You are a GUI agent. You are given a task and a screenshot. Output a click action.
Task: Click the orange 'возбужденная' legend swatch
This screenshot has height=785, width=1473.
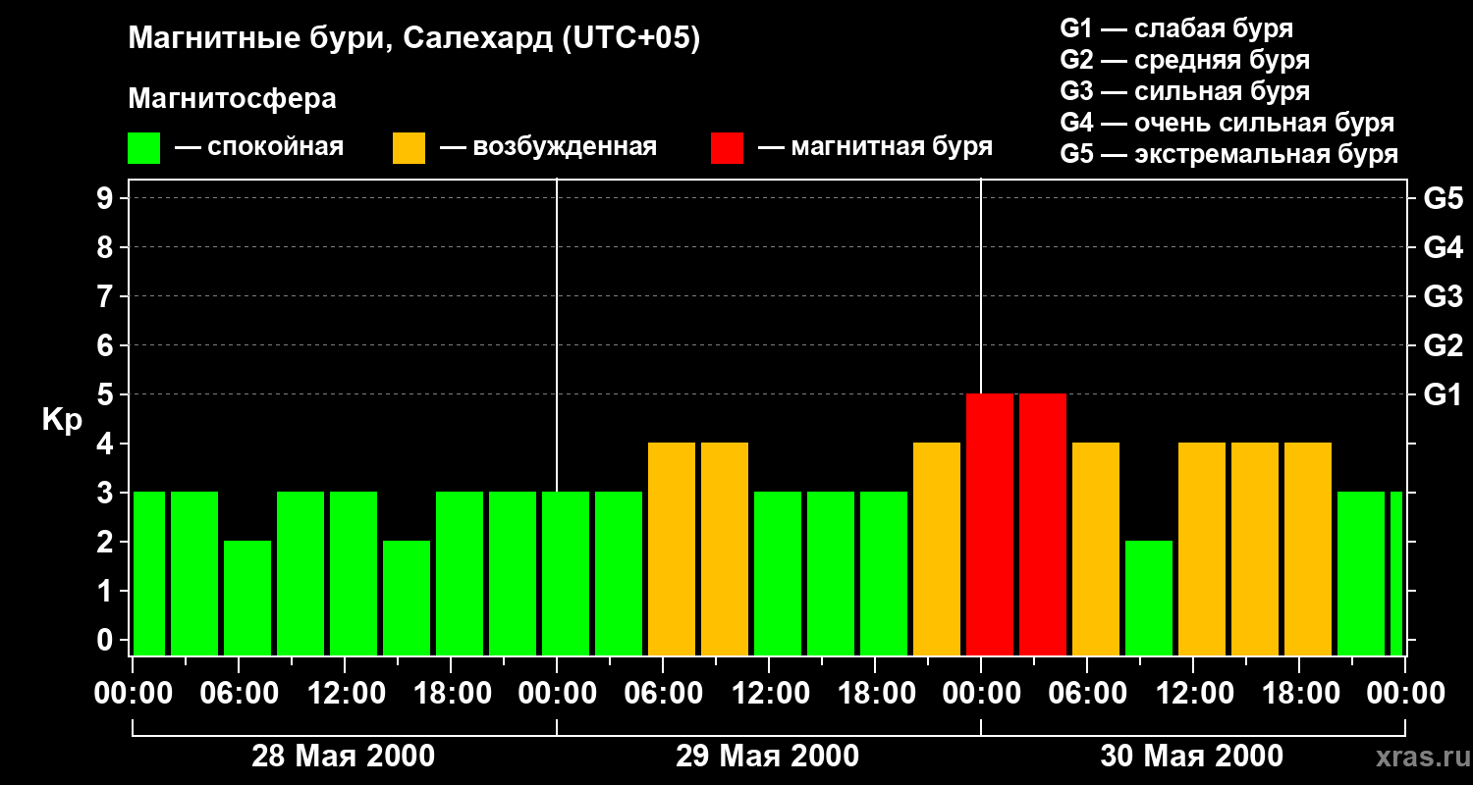pos(409,148)
